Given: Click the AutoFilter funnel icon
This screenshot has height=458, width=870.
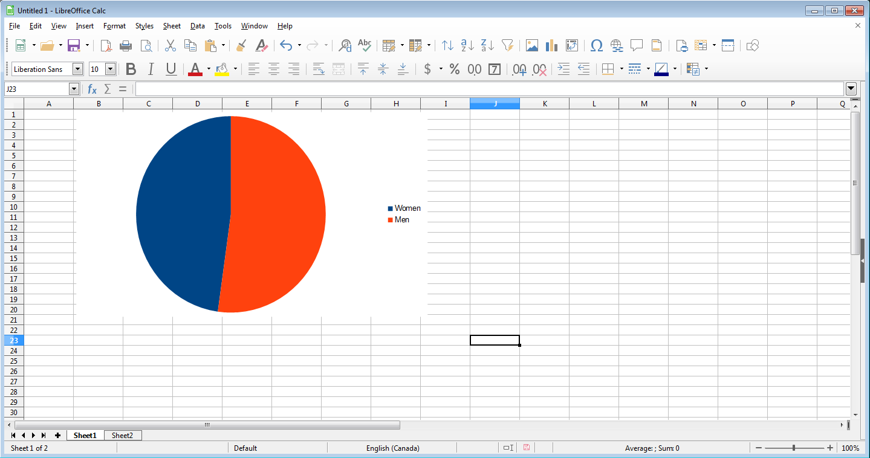Looking at the screenshot, I should 508,45.
